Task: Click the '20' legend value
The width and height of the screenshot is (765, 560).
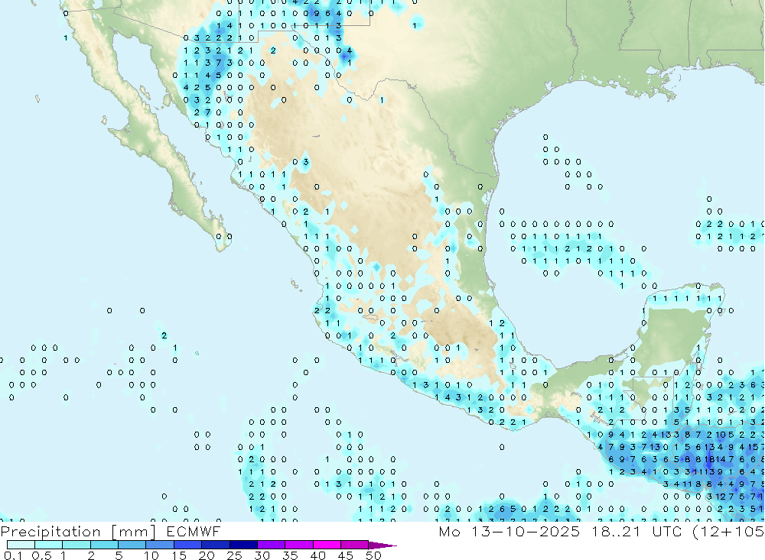Action: [x=207, y=555]
